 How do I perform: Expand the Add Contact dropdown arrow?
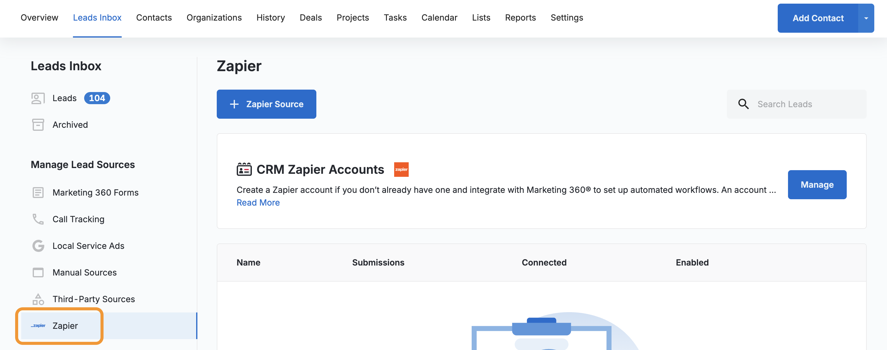(866, 18)
